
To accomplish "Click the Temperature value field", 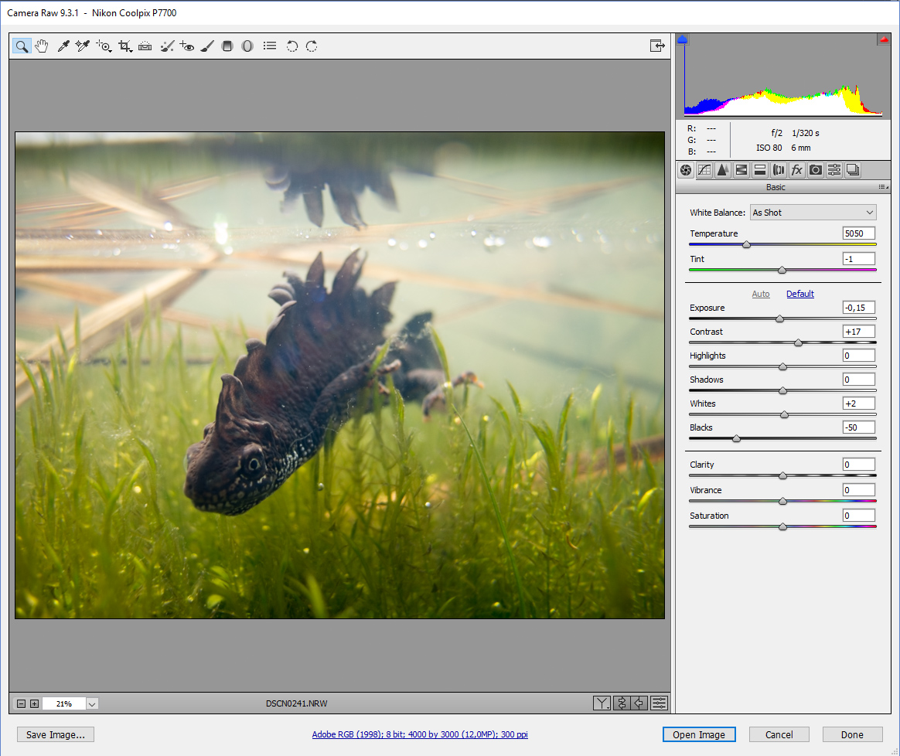I will tap(858, 233).
